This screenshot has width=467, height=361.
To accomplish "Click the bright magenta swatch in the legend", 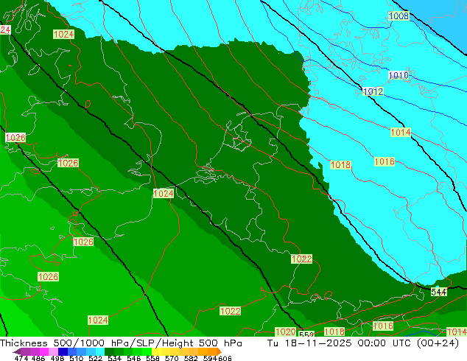I will pos(44,351).
